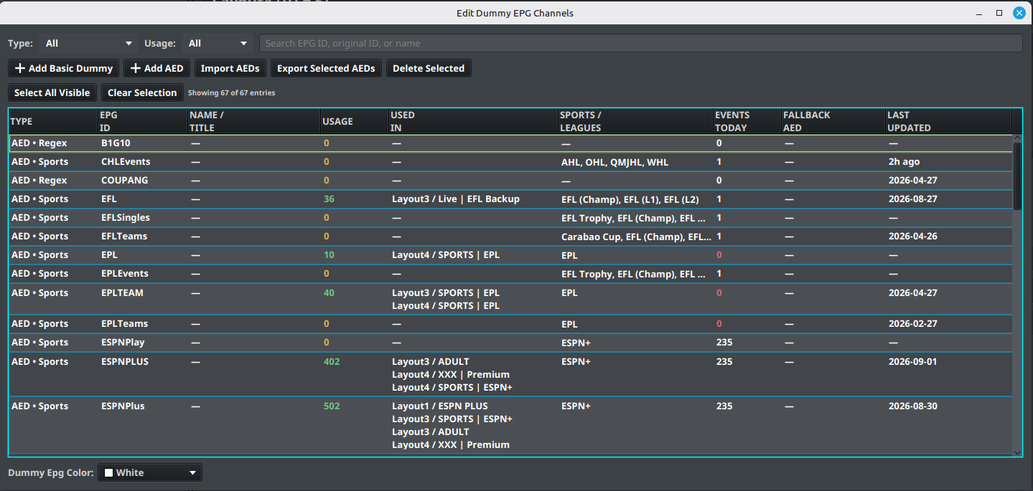This screenshot has width=1033, height=491.
Task: Click Delete Selected button
Action: (x=429, y=68)
